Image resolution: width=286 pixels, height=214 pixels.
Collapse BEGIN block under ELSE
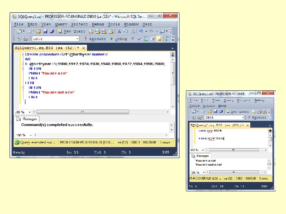click(23, 88)
